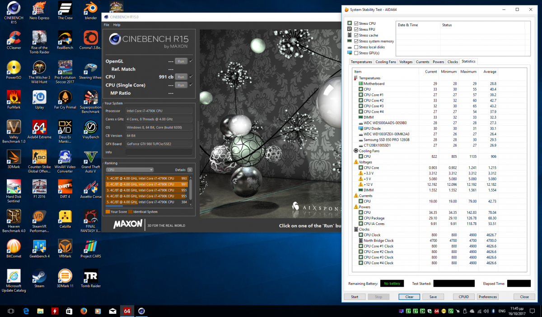Open Microsoft Edge from the taskbar
Image resolution: width=542 pixels, height=317 pixels.
(x=26, y=311)
